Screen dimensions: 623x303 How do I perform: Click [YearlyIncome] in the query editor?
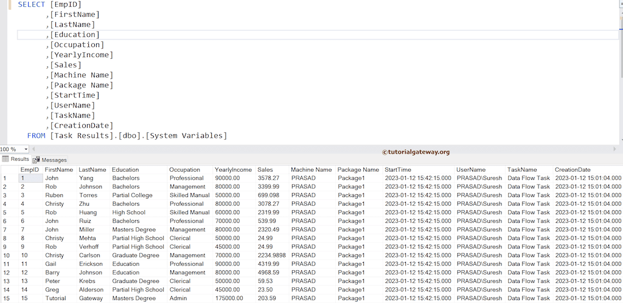coord(82,55)
